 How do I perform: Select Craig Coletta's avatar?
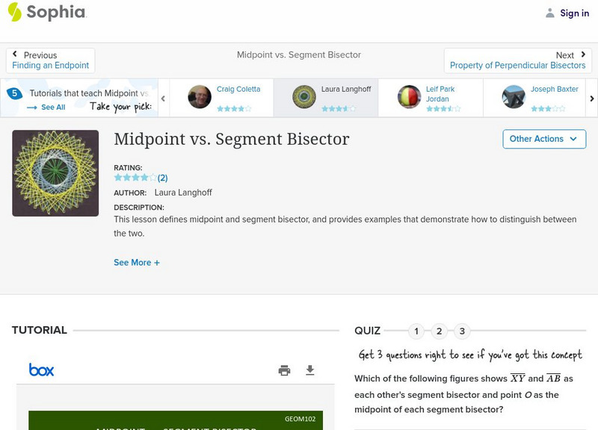pyautogui.click(x=200, y=97)
